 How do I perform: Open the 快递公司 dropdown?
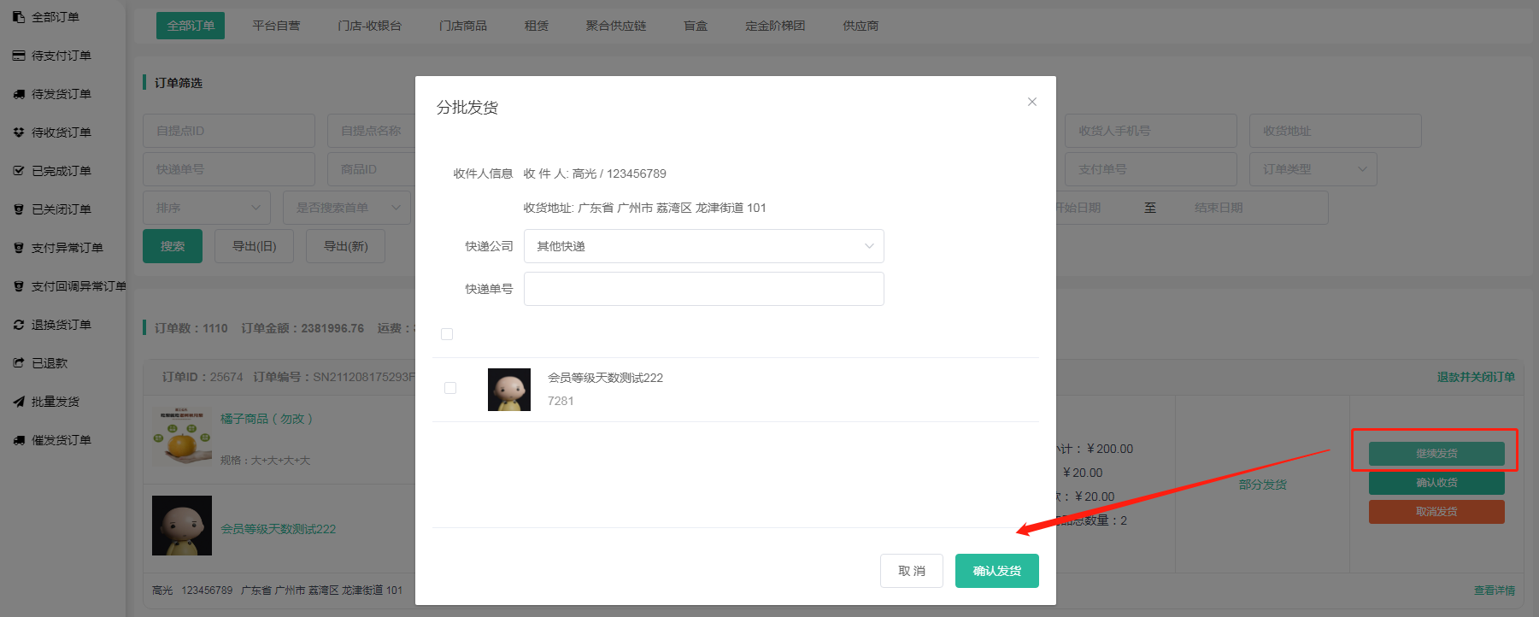pos(703,246)
